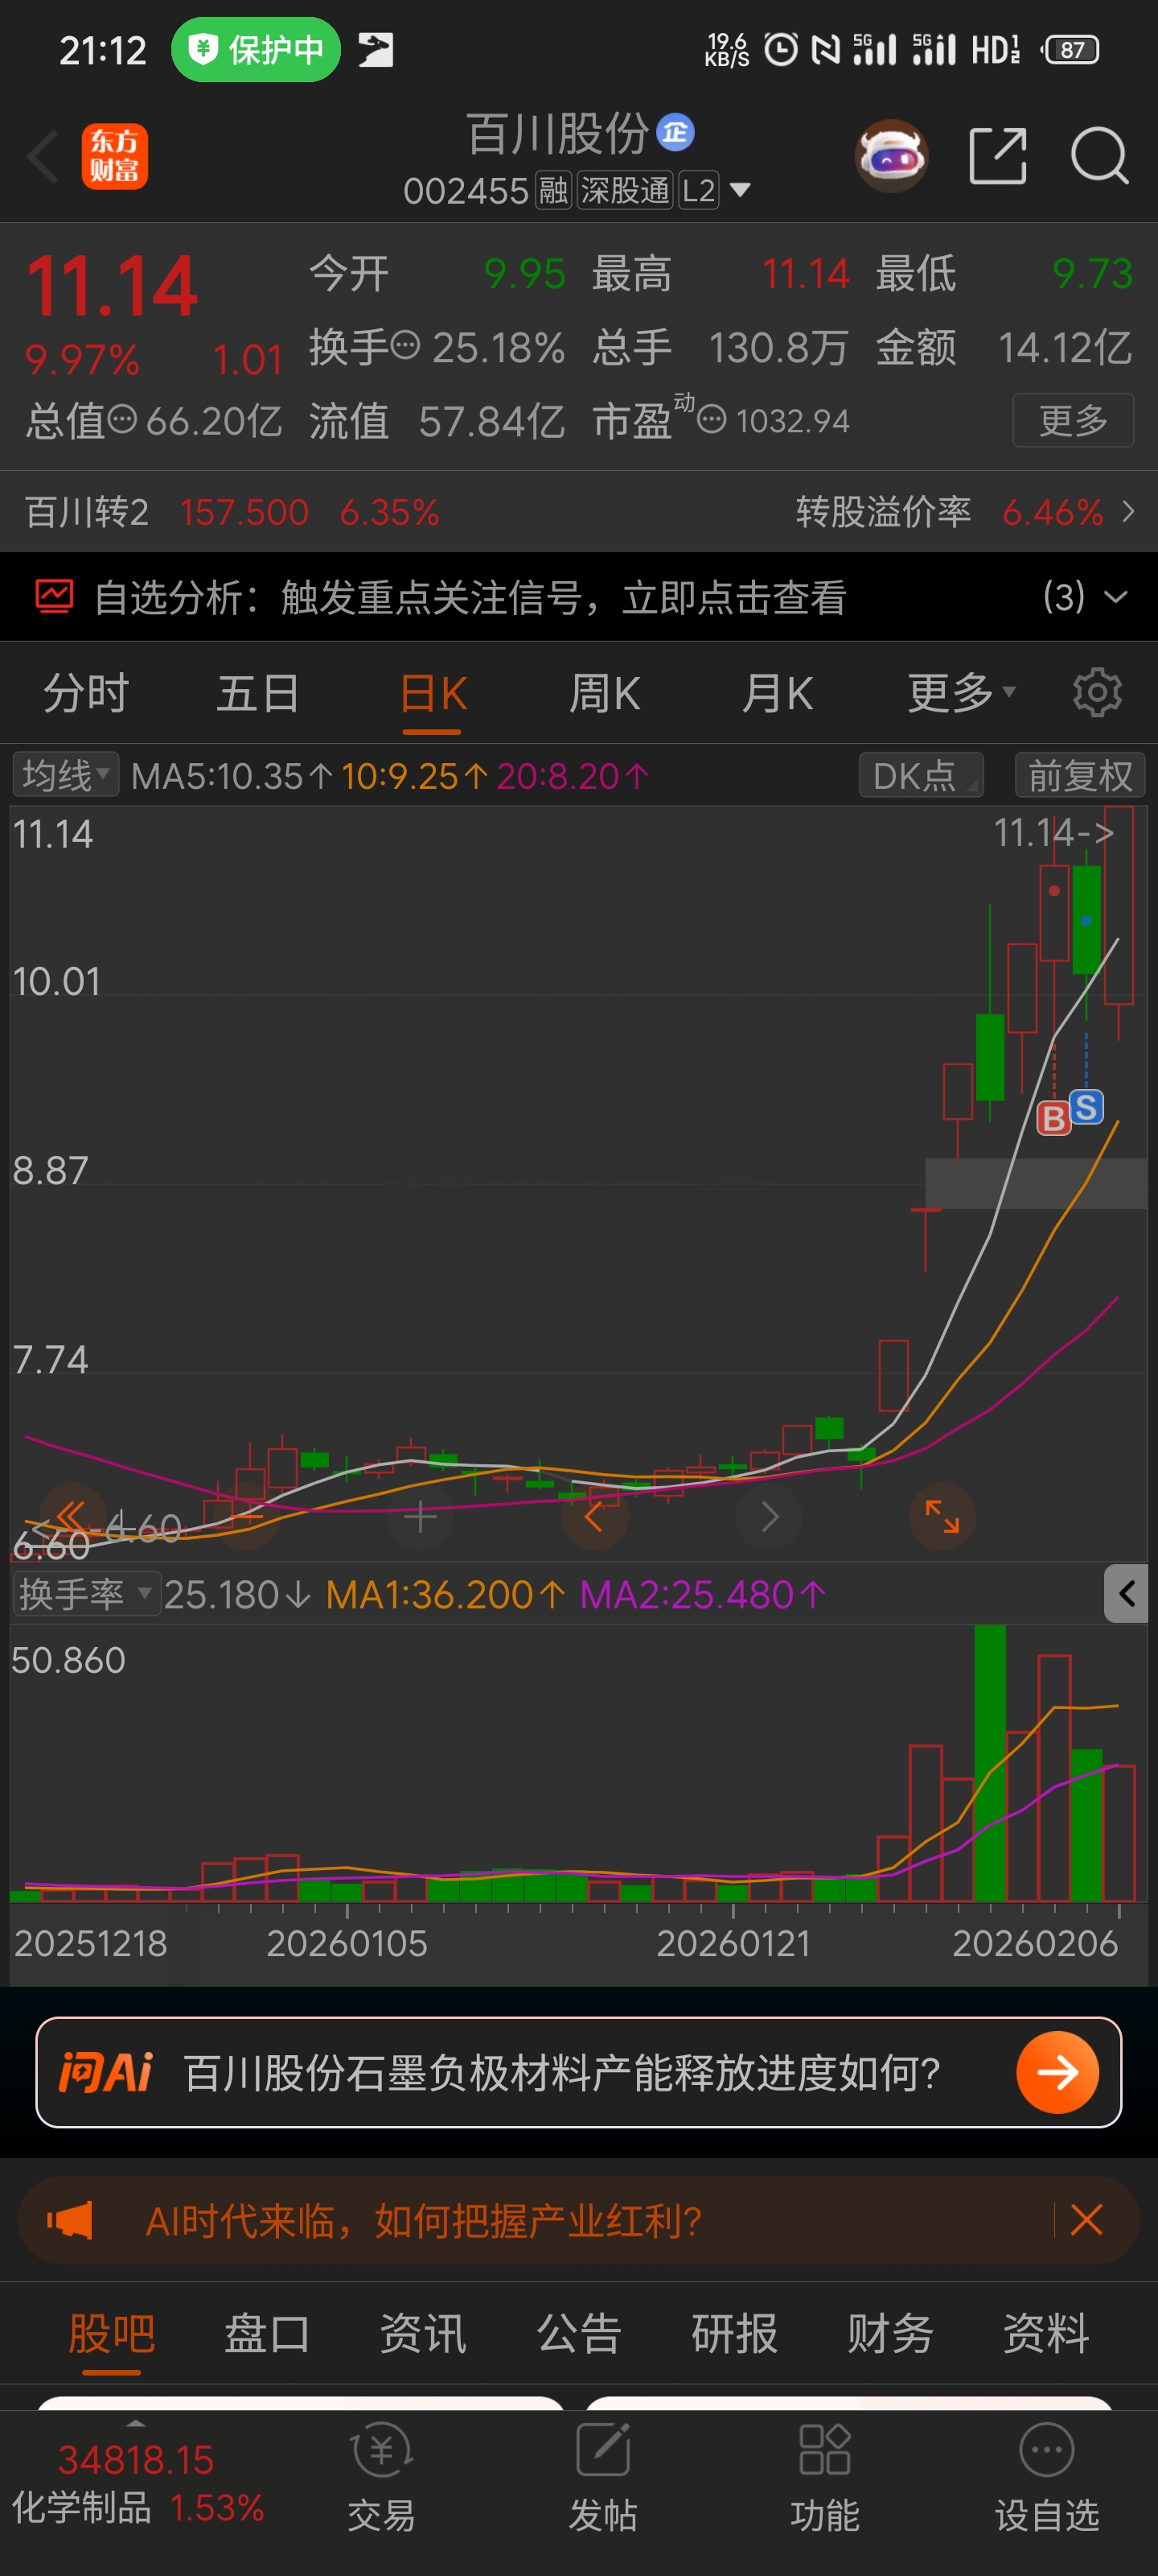Tap the L2 level tag
Screen dimensions: 1158x2576
click(698, 190)
